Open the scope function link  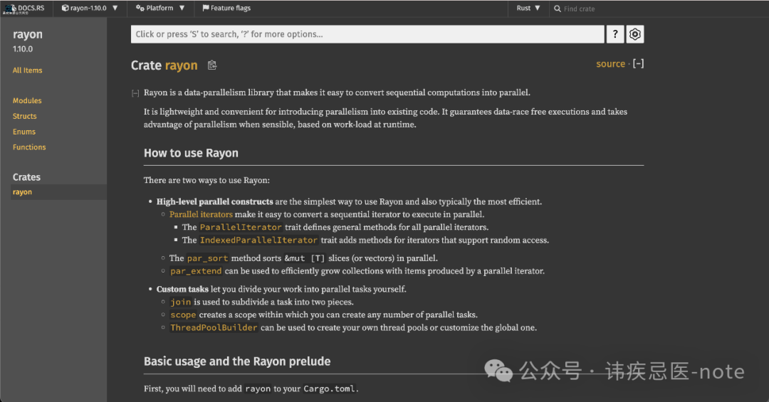pos(183,314)
